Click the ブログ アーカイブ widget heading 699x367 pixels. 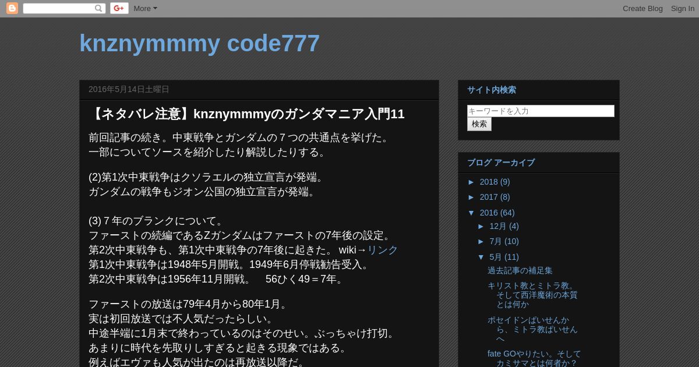(501, 163)
